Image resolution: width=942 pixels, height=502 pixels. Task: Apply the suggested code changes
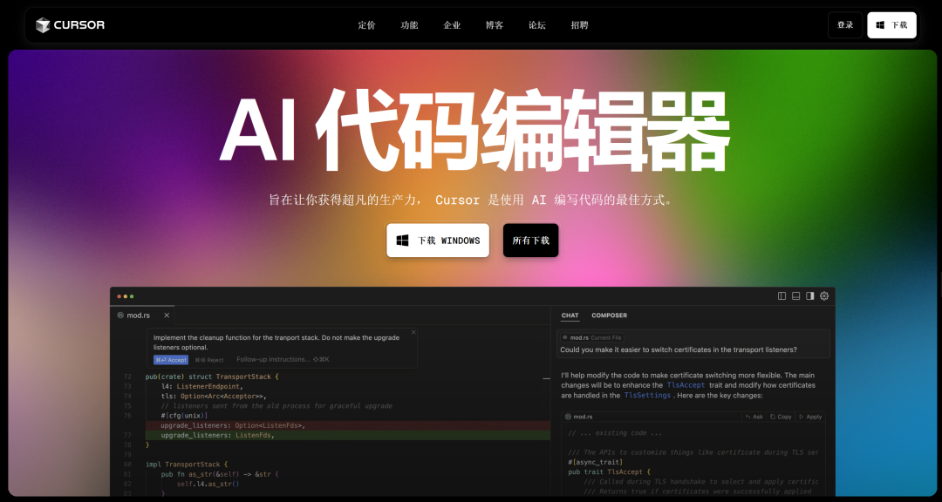[x=810, y=417]
